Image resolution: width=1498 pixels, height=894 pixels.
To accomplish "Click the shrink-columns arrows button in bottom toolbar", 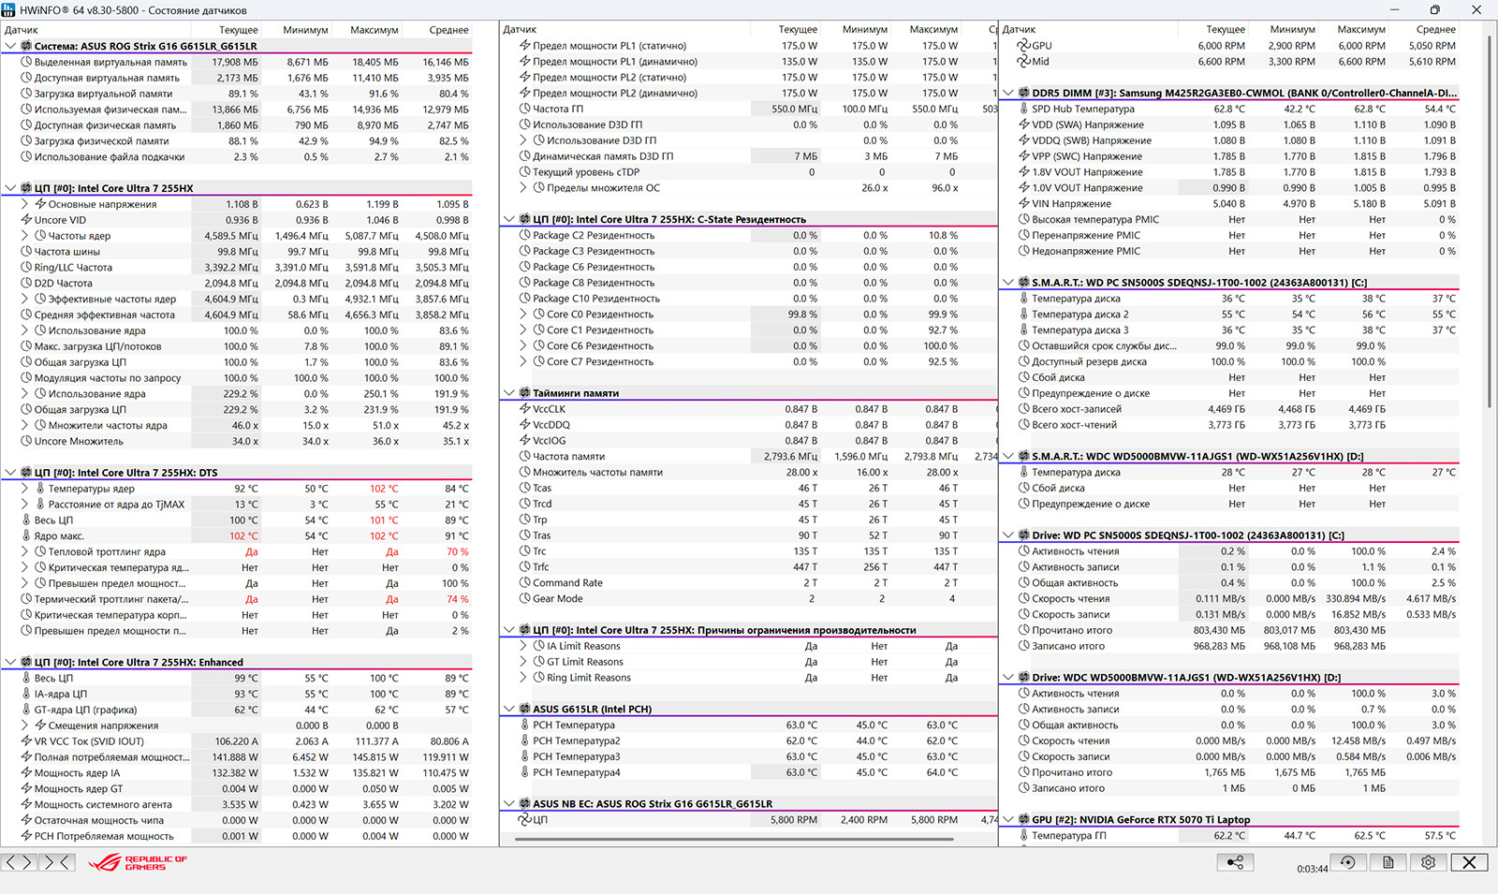I will coord(56,862).
